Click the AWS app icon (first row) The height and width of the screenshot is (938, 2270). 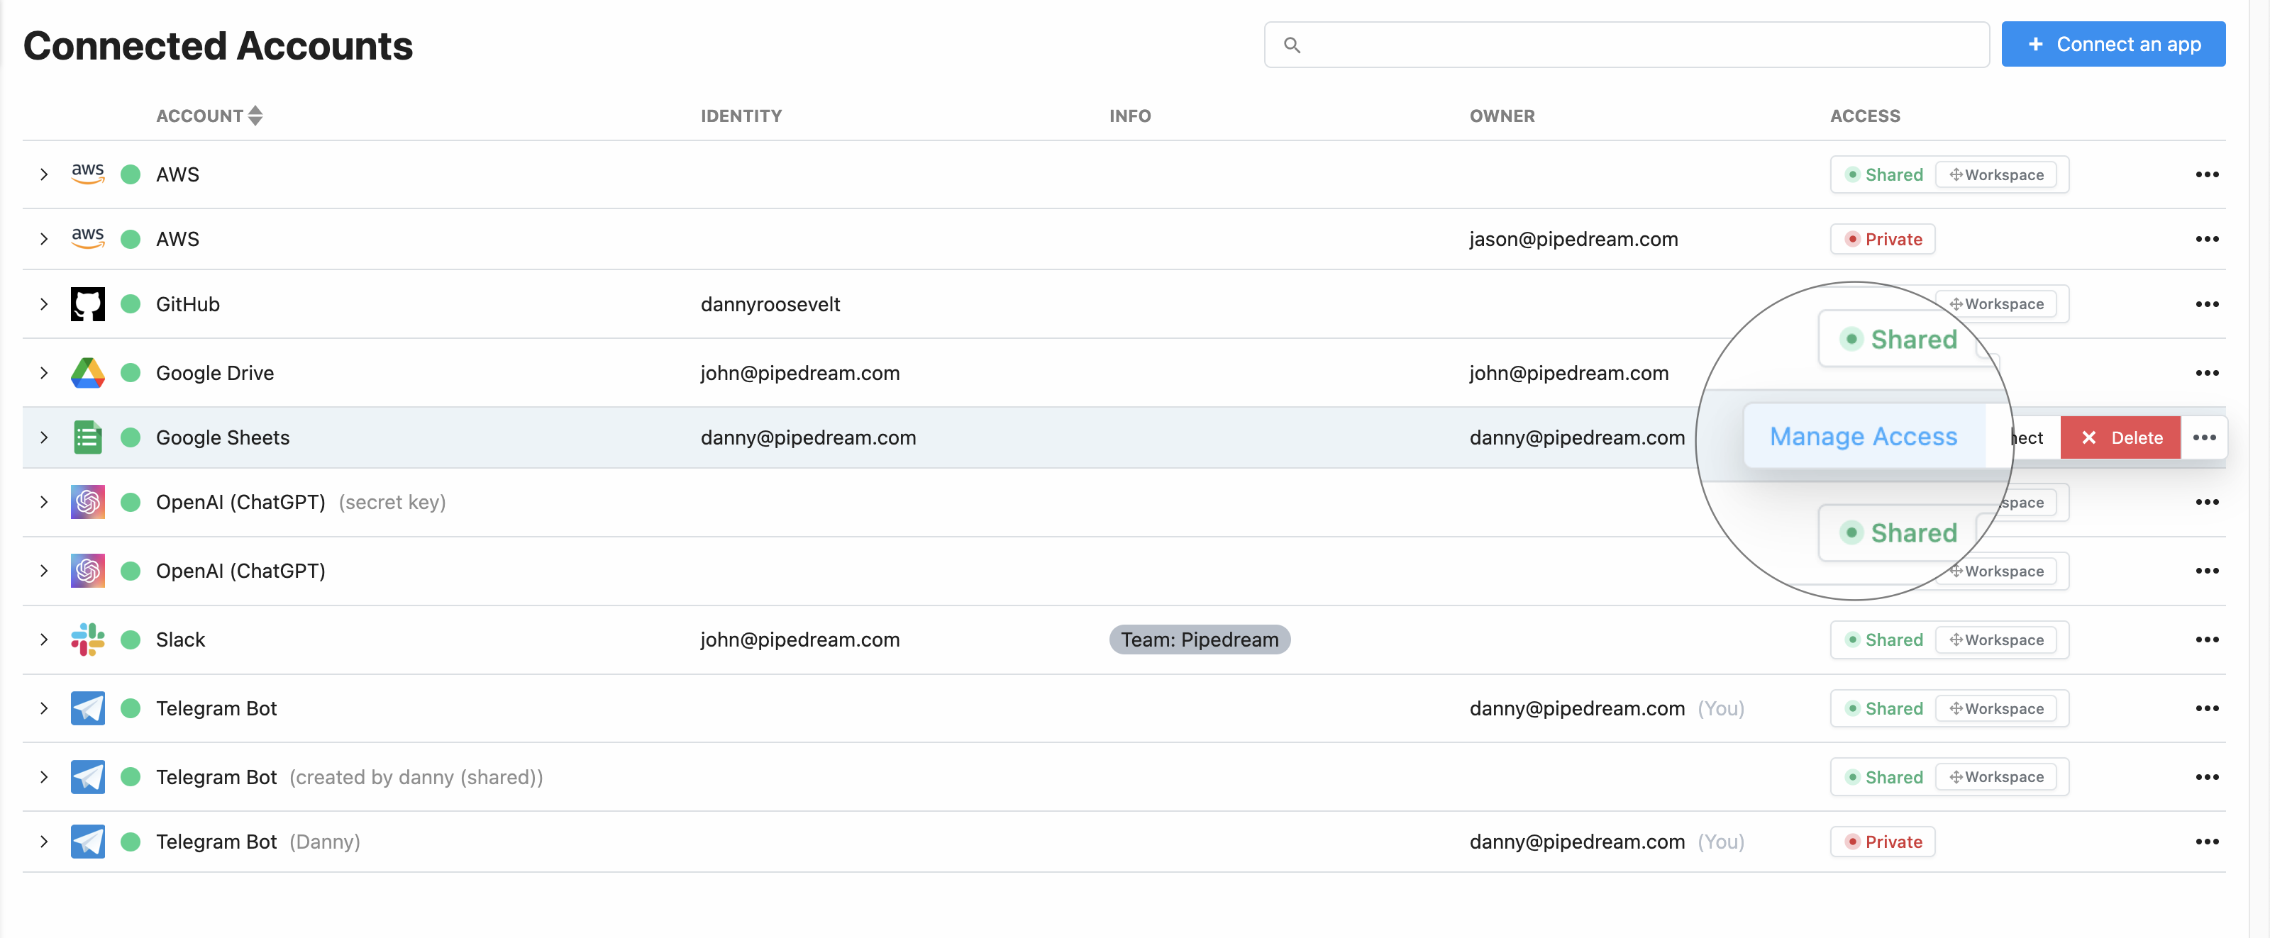tap(90, 172)
